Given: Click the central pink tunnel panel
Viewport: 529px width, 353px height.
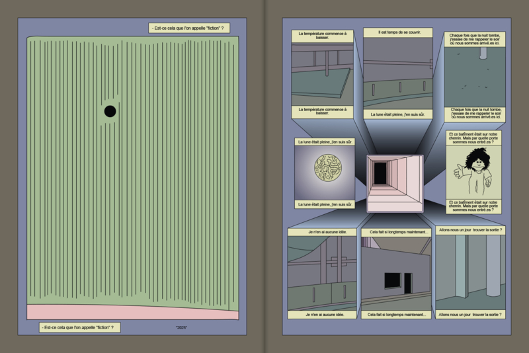Looking at the screenshot, I should click(395, 184).
